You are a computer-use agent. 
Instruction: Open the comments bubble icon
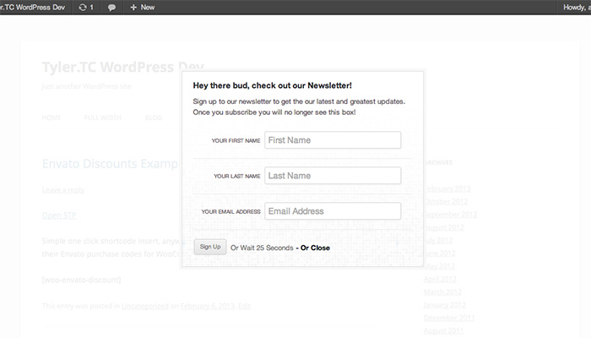point(111,8)
